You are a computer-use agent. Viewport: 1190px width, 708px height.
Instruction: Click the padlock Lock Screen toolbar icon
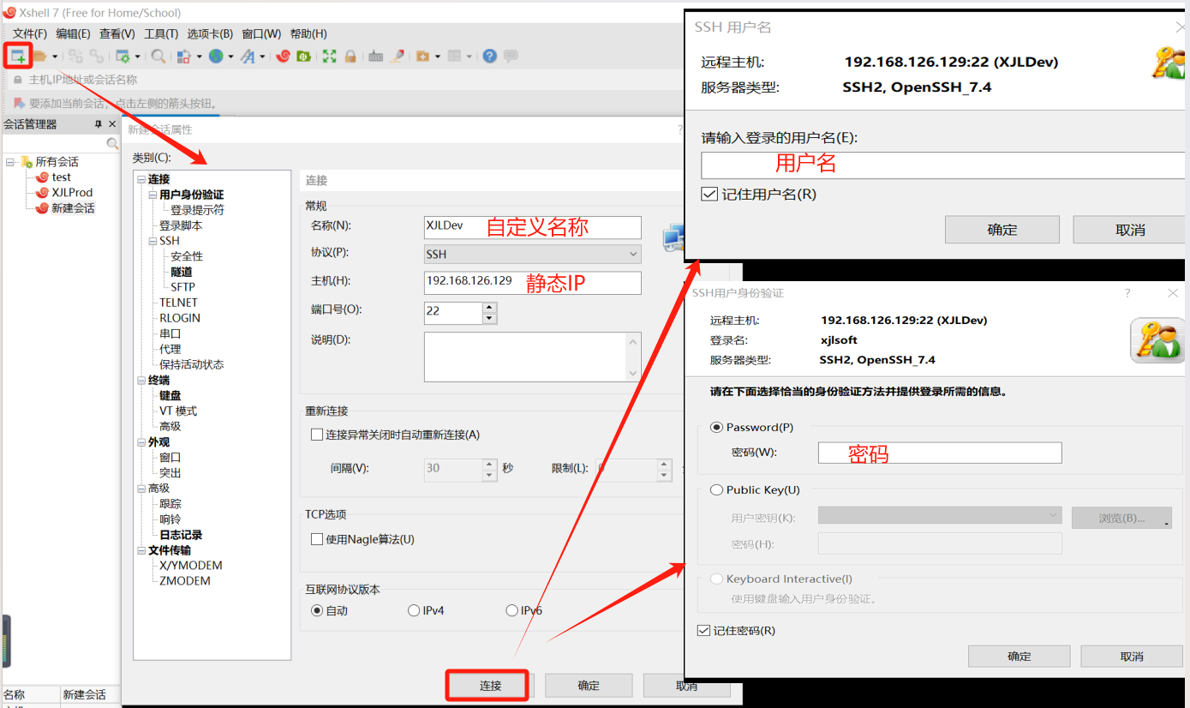[x=350, y=57]
